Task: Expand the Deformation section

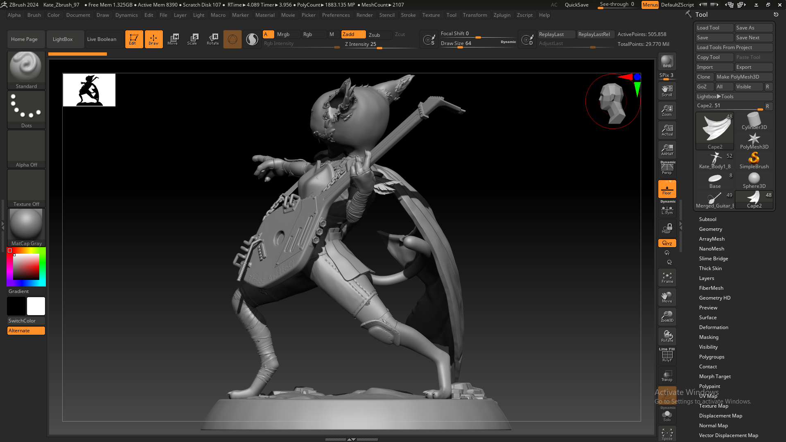Action: tap(714, 327)
